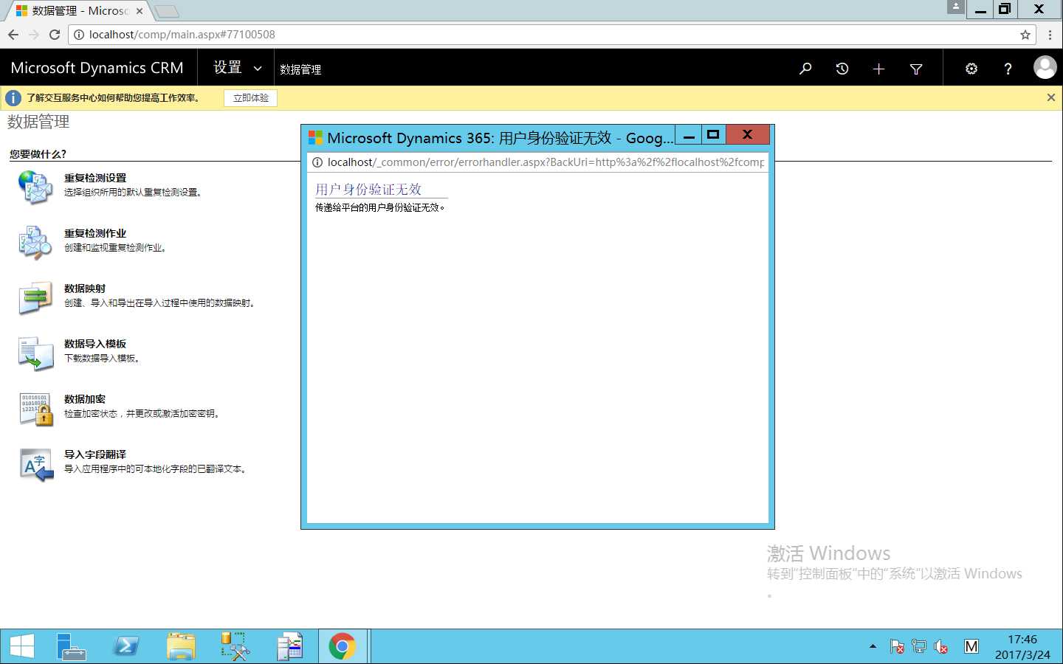Click input method M tray icon
The width and height of the screenshot is (1063, 664).
pos(971,647)
